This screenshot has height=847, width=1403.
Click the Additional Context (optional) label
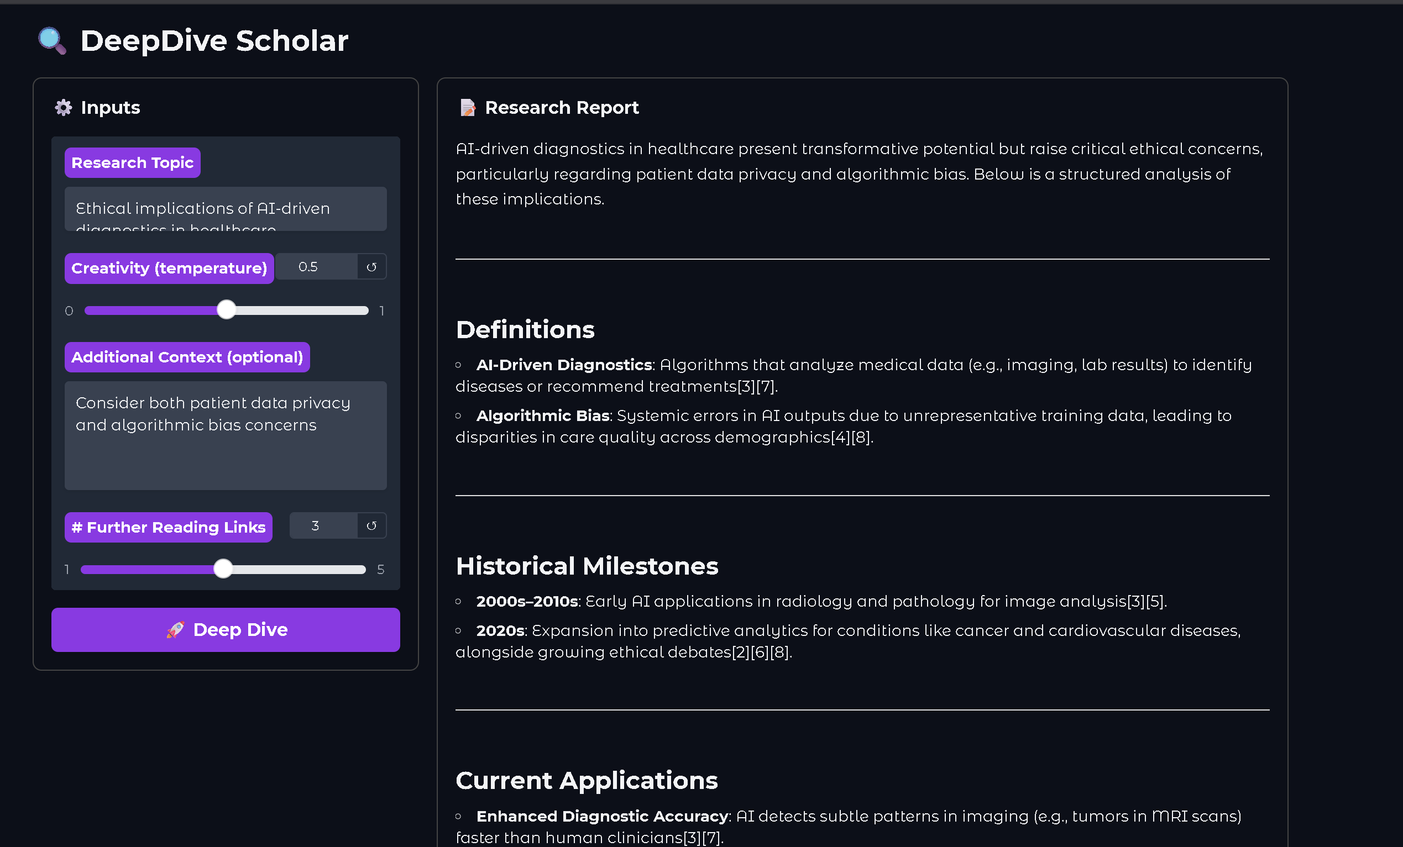[x=187, y=357]
